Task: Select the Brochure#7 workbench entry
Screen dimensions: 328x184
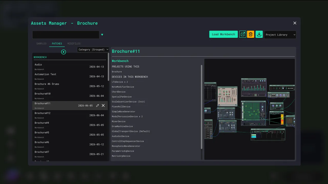Action: click(x=70, y=154)
